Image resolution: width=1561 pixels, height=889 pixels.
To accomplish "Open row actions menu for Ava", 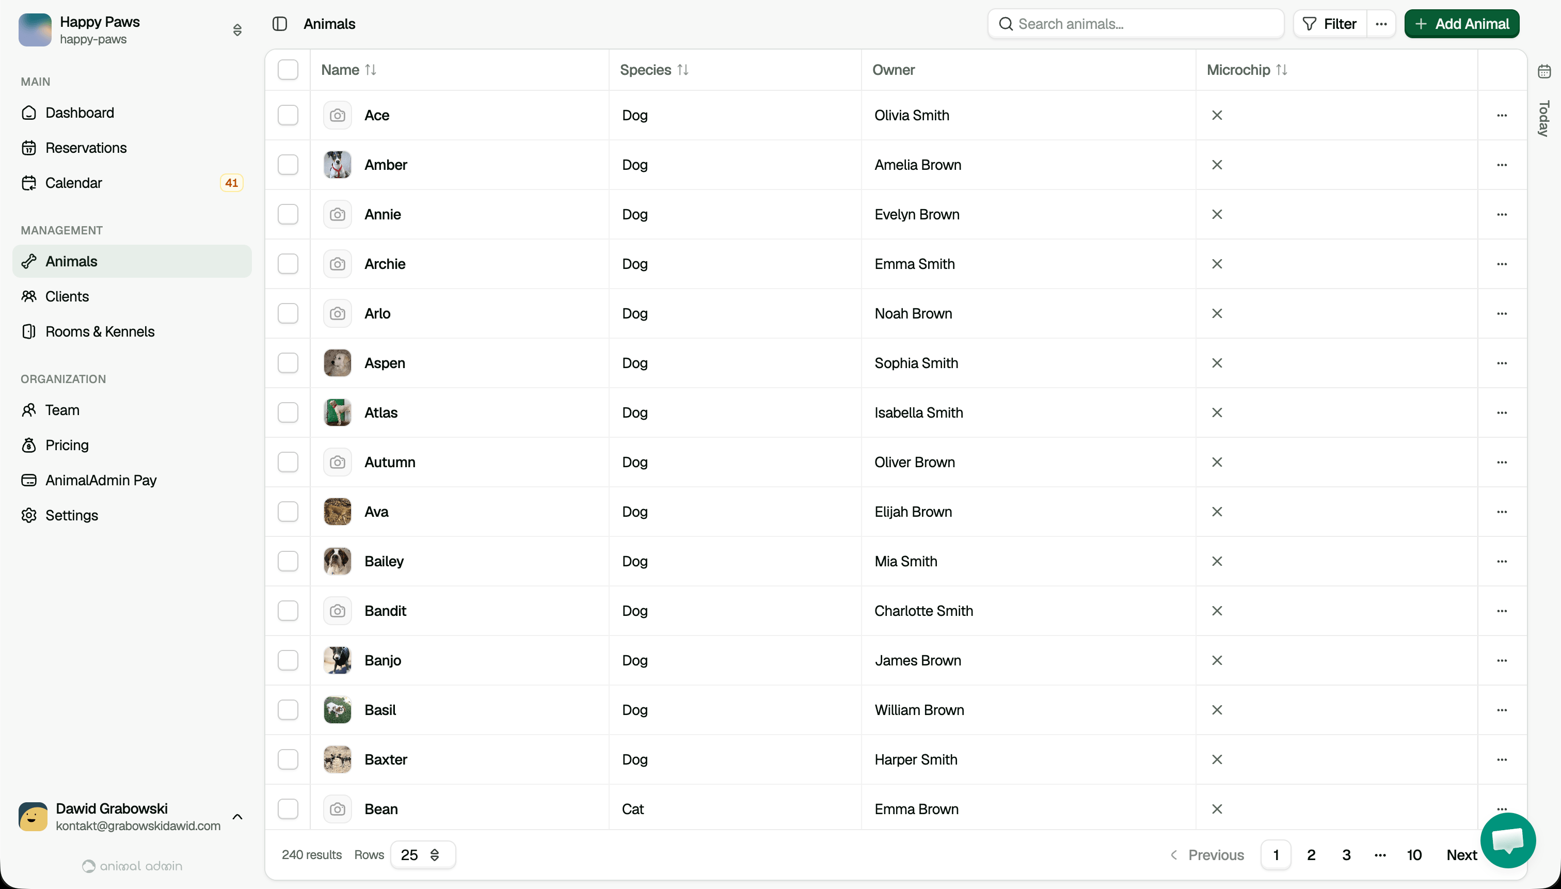I will pos(1502,512).
